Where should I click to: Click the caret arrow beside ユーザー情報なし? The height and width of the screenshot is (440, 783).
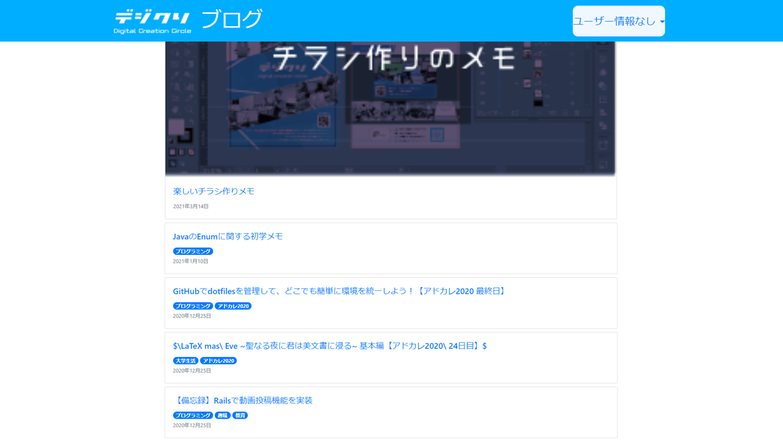[662, 22]
